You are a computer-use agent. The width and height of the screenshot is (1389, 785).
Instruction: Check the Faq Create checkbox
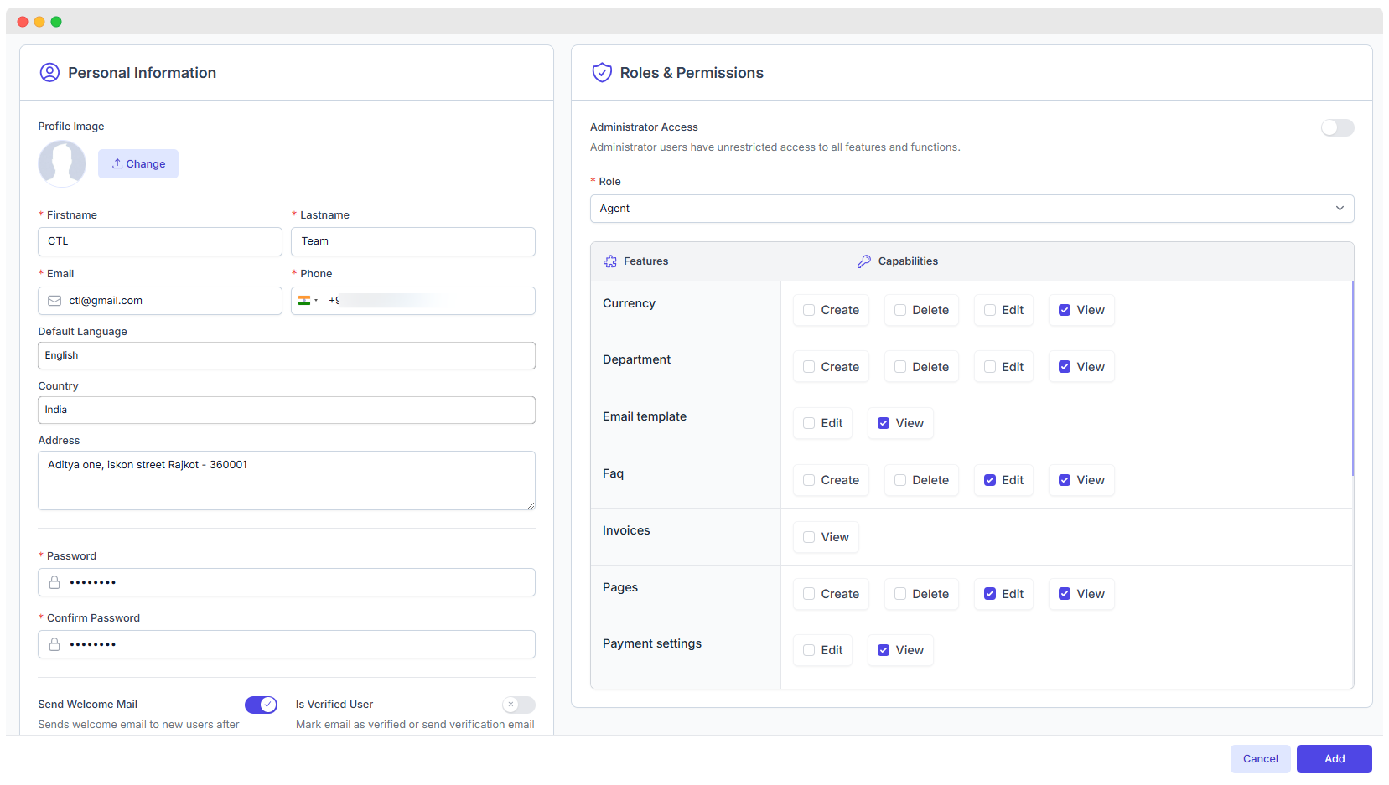(x=809, y=480)
